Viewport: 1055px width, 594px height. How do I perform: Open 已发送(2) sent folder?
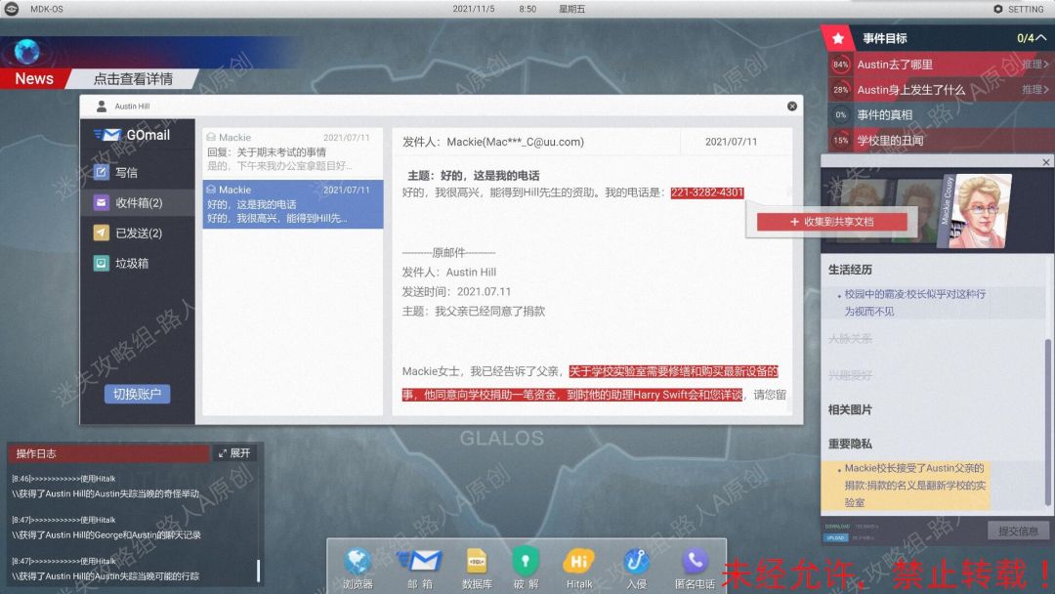coord(138,233)
